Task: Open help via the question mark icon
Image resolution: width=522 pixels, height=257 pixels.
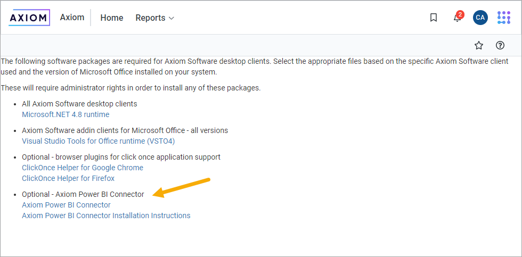Action: point(500,45)
